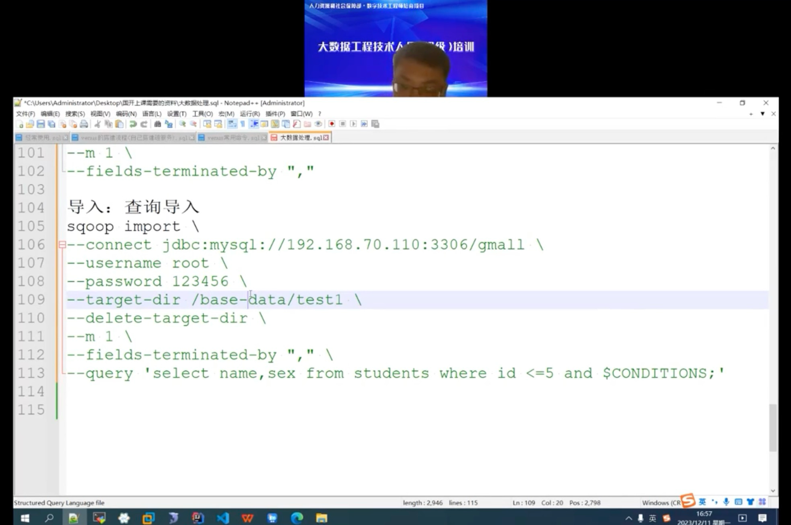Image resolution: width=791 pixels, height=525 pixels.
Task: Toggle the indent guide toolbar icon
Action: [254, 124]
